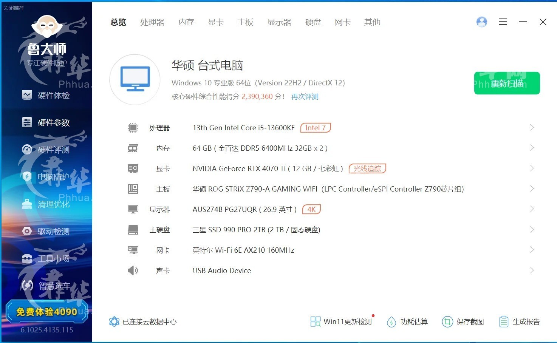Switch to the 显示器 tab
This screenshot has height=343, width=557.
tap(279, 22)
